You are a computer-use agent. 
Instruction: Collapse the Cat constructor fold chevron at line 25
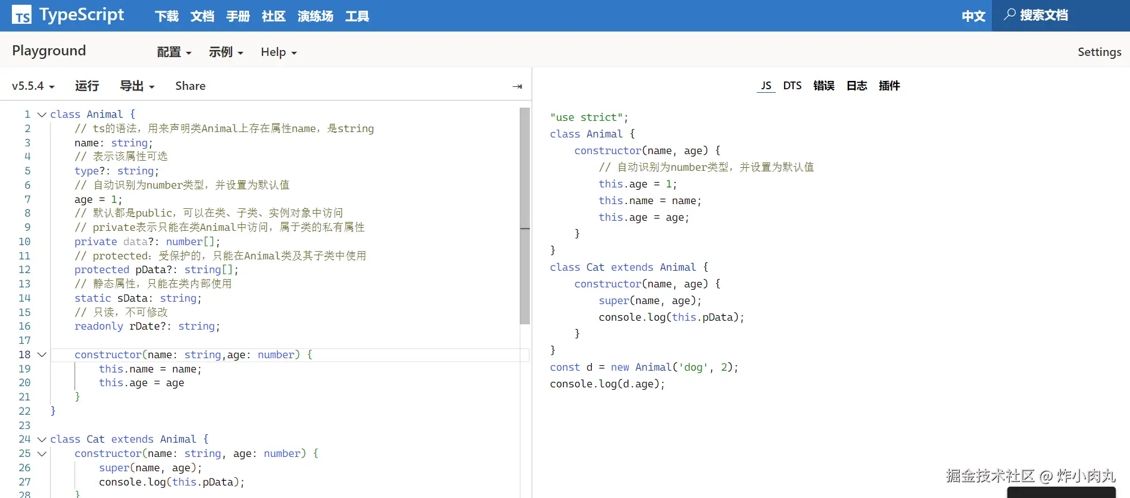click(x=42, y=453)
